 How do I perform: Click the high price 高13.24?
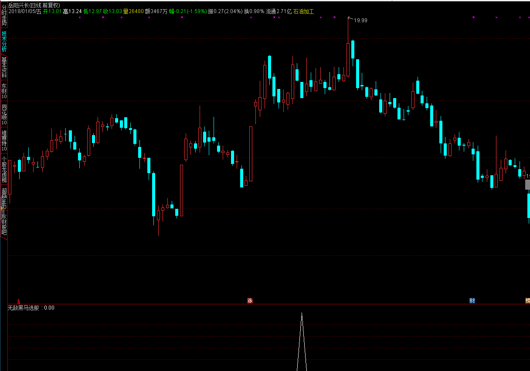click(x=72, y=11)
